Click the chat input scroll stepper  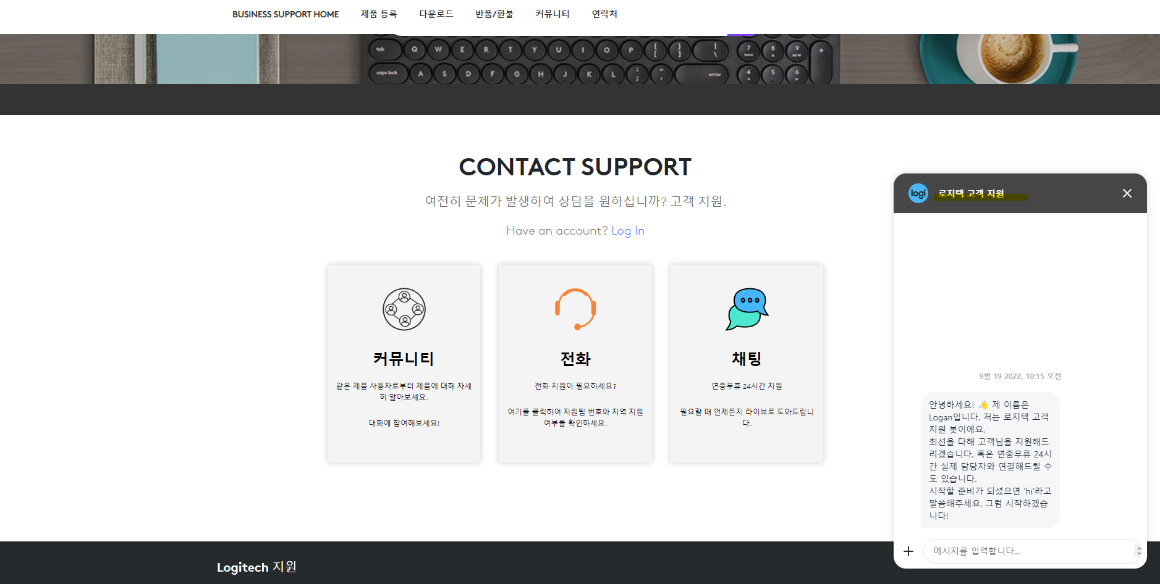[x=1139, y=551]
